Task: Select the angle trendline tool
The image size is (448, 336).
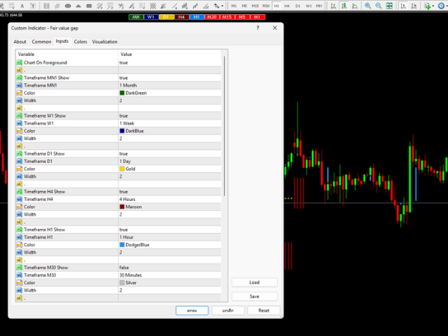Action: [206, 6]
